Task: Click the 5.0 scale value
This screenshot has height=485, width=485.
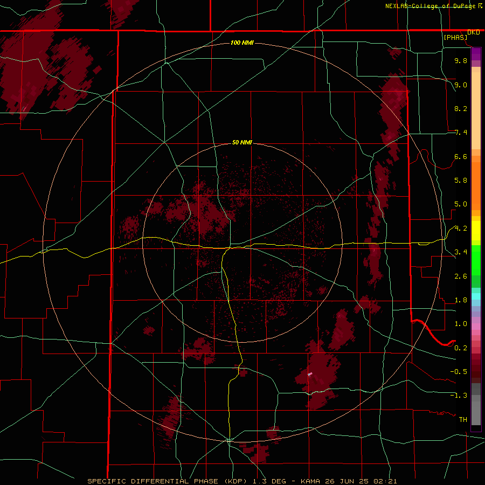Action: [461, 204]
